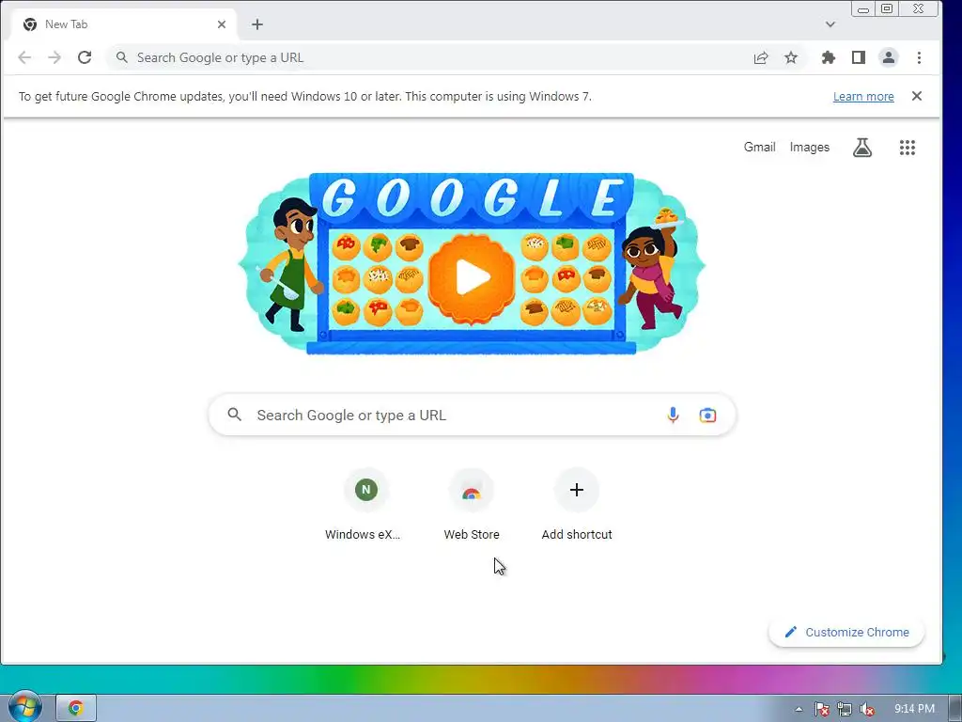Play the Google Doodle game
Screen dimensions: 962x722
click(x=472, y=277)
